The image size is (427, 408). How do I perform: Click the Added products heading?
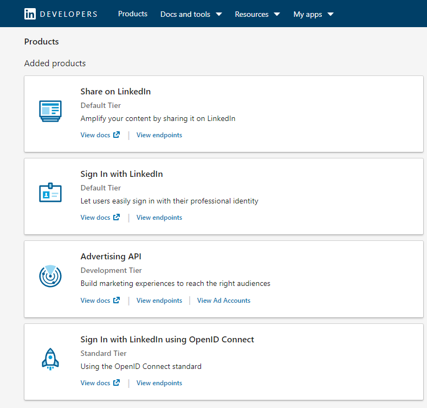55,63
